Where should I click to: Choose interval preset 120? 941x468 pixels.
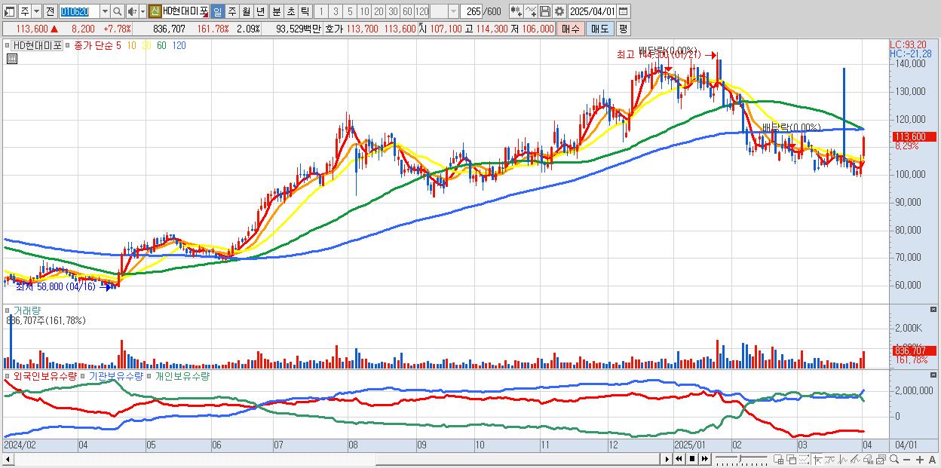coord(422,11)
